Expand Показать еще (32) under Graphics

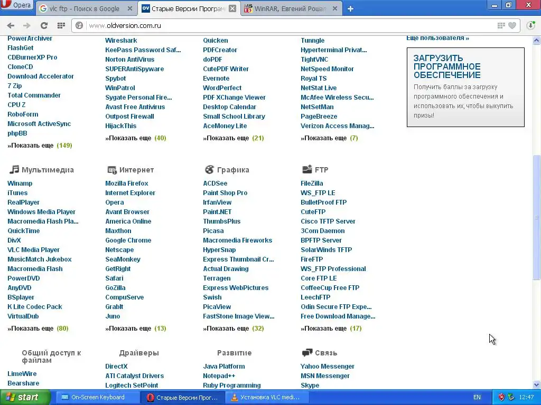[x=234, y=329]
